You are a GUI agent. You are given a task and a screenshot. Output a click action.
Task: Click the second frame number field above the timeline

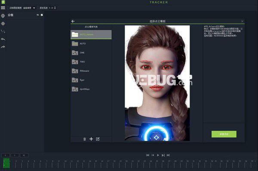pyautogui.click(x=15, y=155)
